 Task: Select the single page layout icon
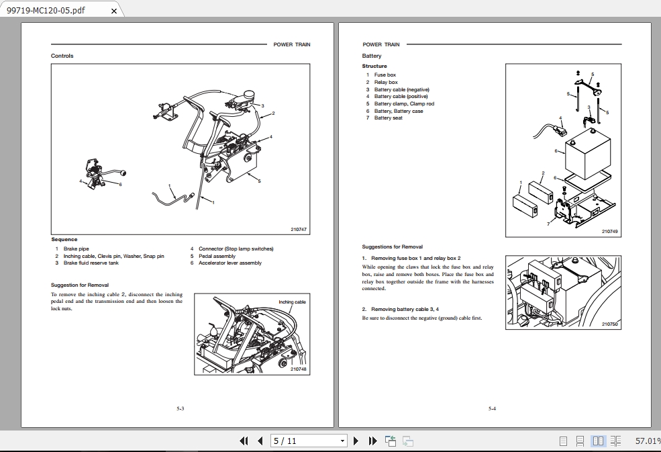click(563, 441)
